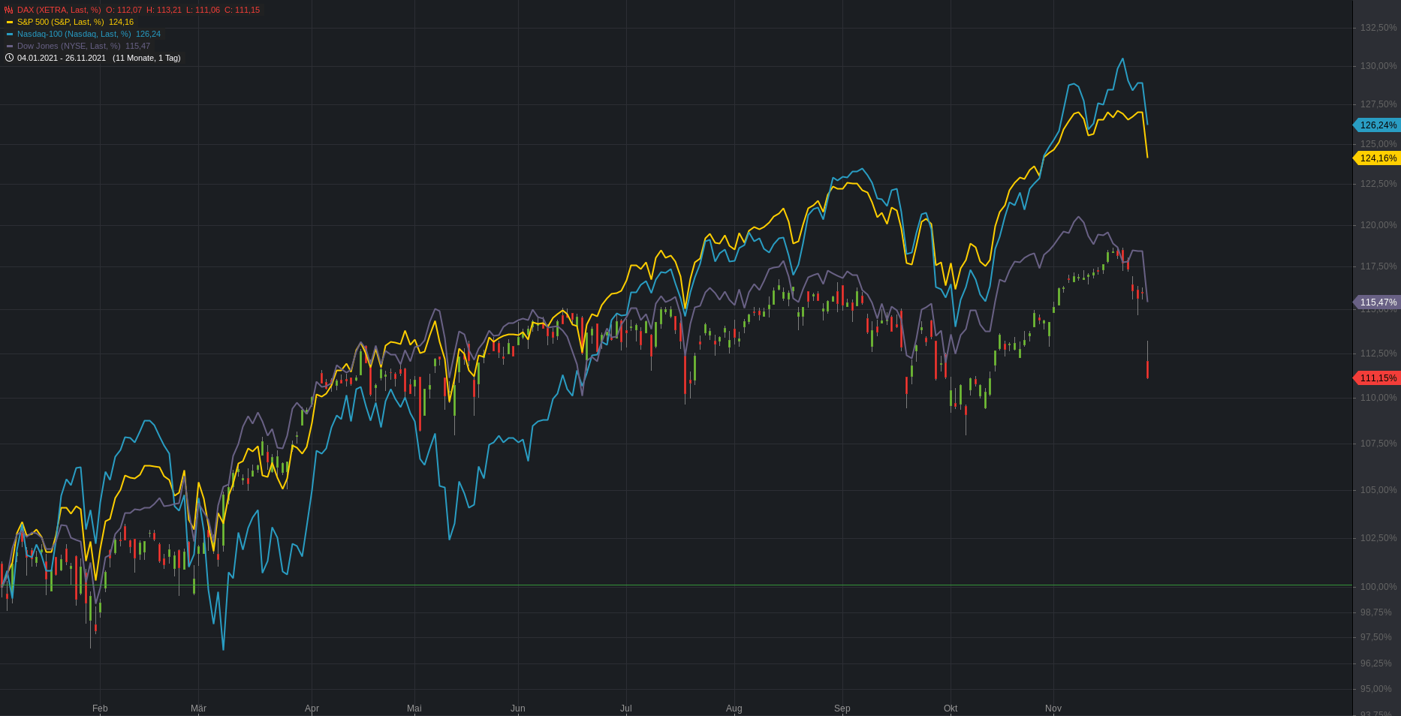Select the DAX (XETRA, Last, %) legend entry
The height and width of the screenshot is (716, 1401).
click(x=59, y=10)
